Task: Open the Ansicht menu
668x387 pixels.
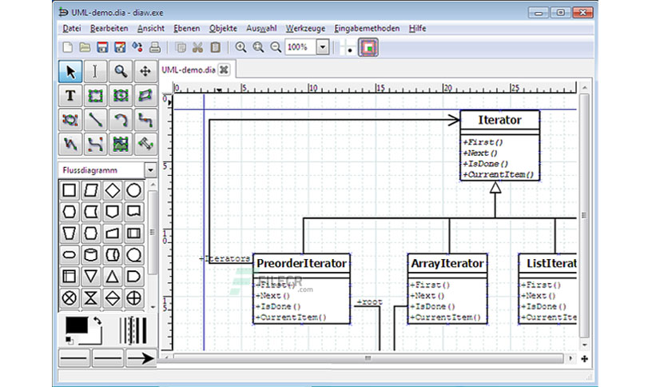Action: tap(151, 29)
